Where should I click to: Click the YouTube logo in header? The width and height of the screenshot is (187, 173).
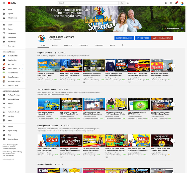click(x=12, y=3)
